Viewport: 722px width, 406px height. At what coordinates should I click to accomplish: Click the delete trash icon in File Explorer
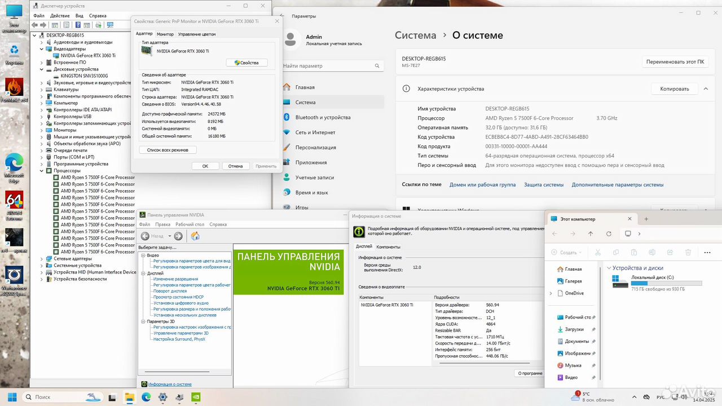point(688,253)
